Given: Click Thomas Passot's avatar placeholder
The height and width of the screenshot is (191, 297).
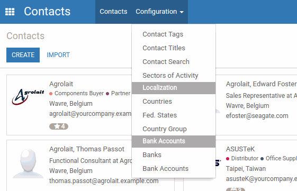Looking at the screenshot, I should [x=28, y=163].
